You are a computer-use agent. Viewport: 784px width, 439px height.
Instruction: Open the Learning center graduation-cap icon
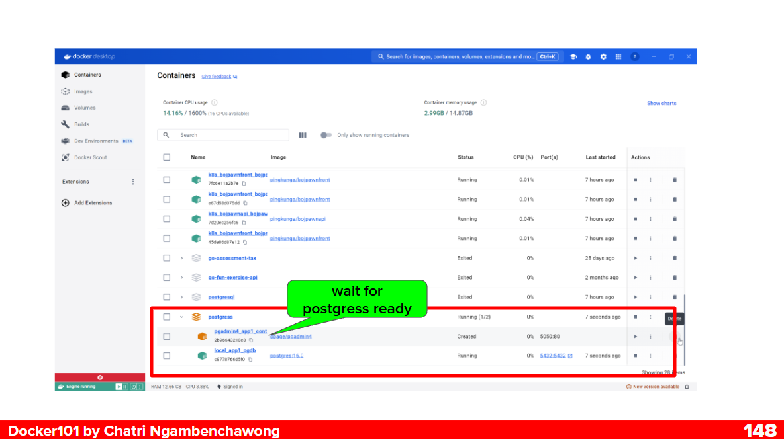(573, 57)
